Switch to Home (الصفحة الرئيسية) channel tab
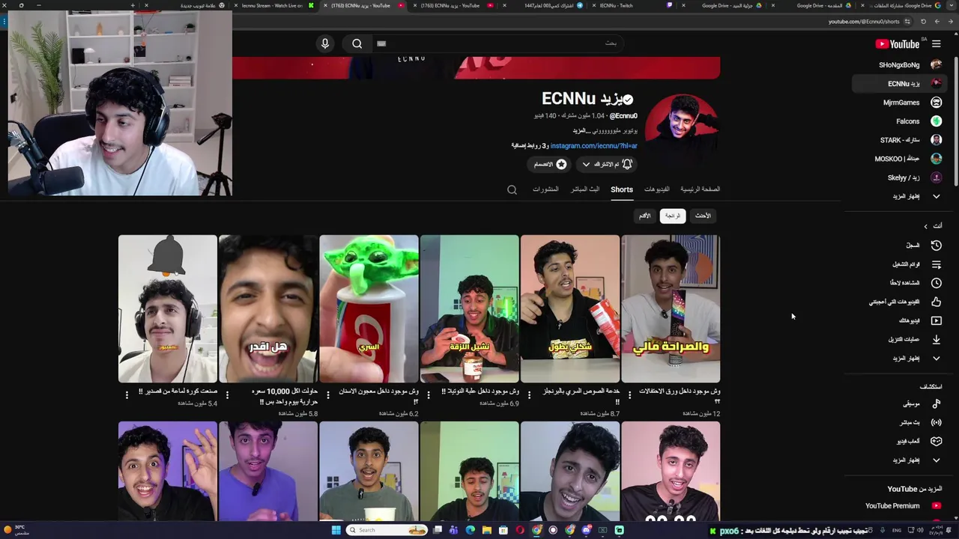 point(700,189)
